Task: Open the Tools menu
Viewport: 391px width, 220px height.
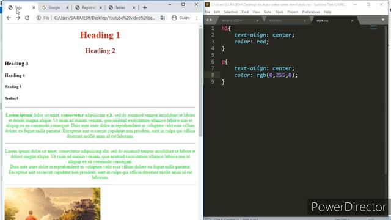Action: [280, 12]
